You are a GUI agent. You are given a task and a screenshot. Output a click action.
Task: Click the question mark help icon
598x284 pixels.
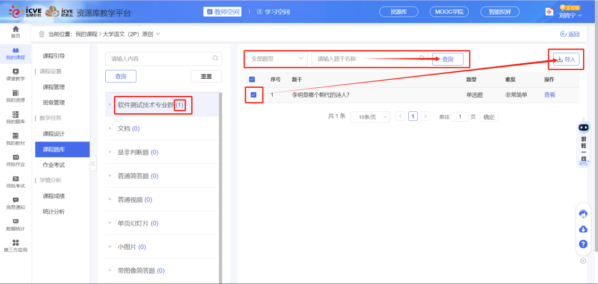pos(583,244)
